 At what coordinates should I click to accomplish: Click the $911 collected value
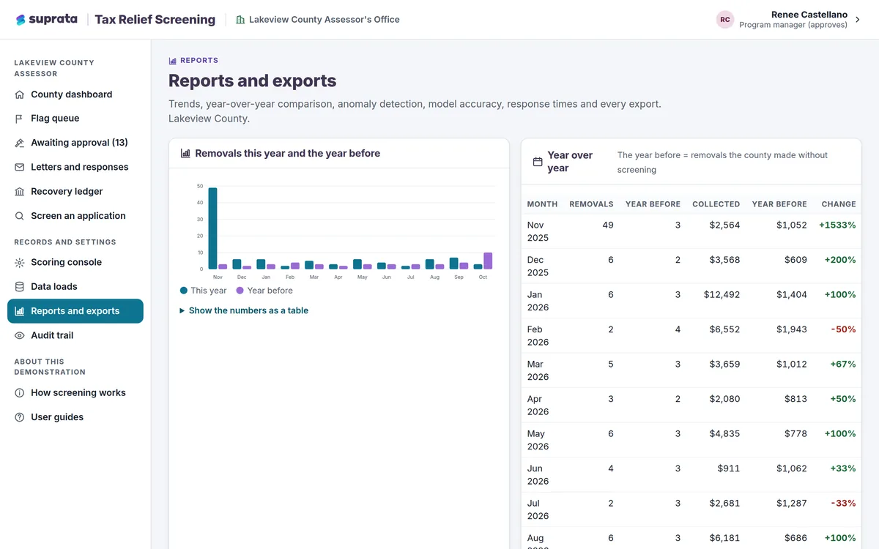point(727,468)
